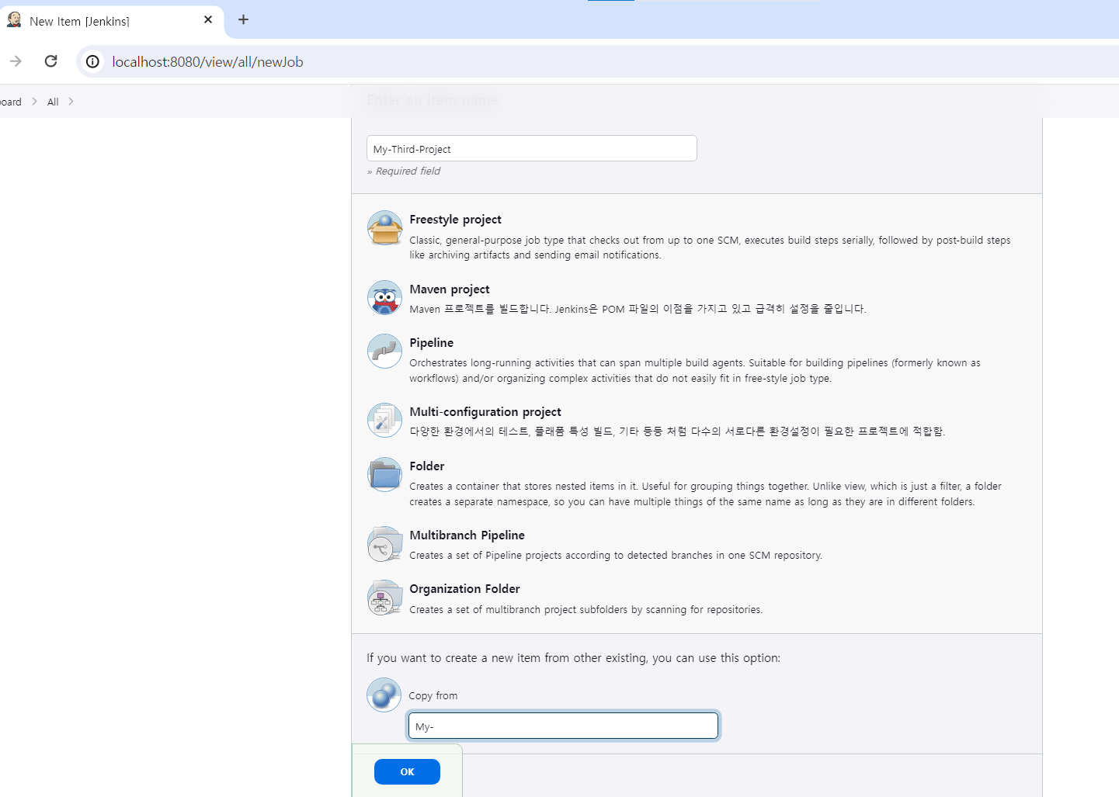Click the Multi-configuration Korean description
The width and height of the screenshot is (1119, 797).
click(677, 431)
